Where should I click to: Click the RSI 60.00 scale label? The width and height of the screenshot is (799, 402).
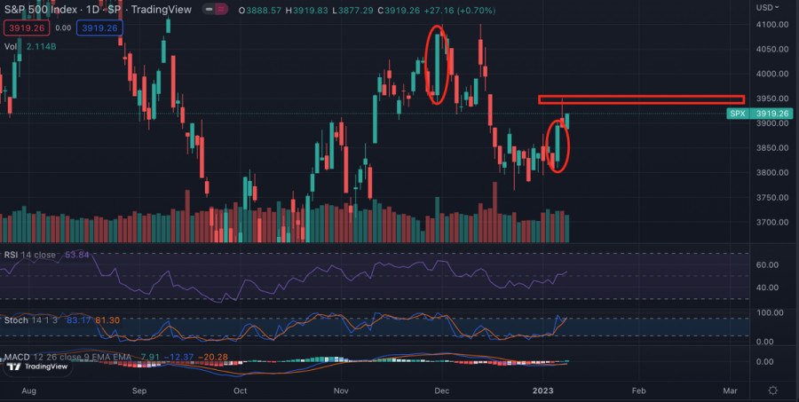(x=767, y=265)
